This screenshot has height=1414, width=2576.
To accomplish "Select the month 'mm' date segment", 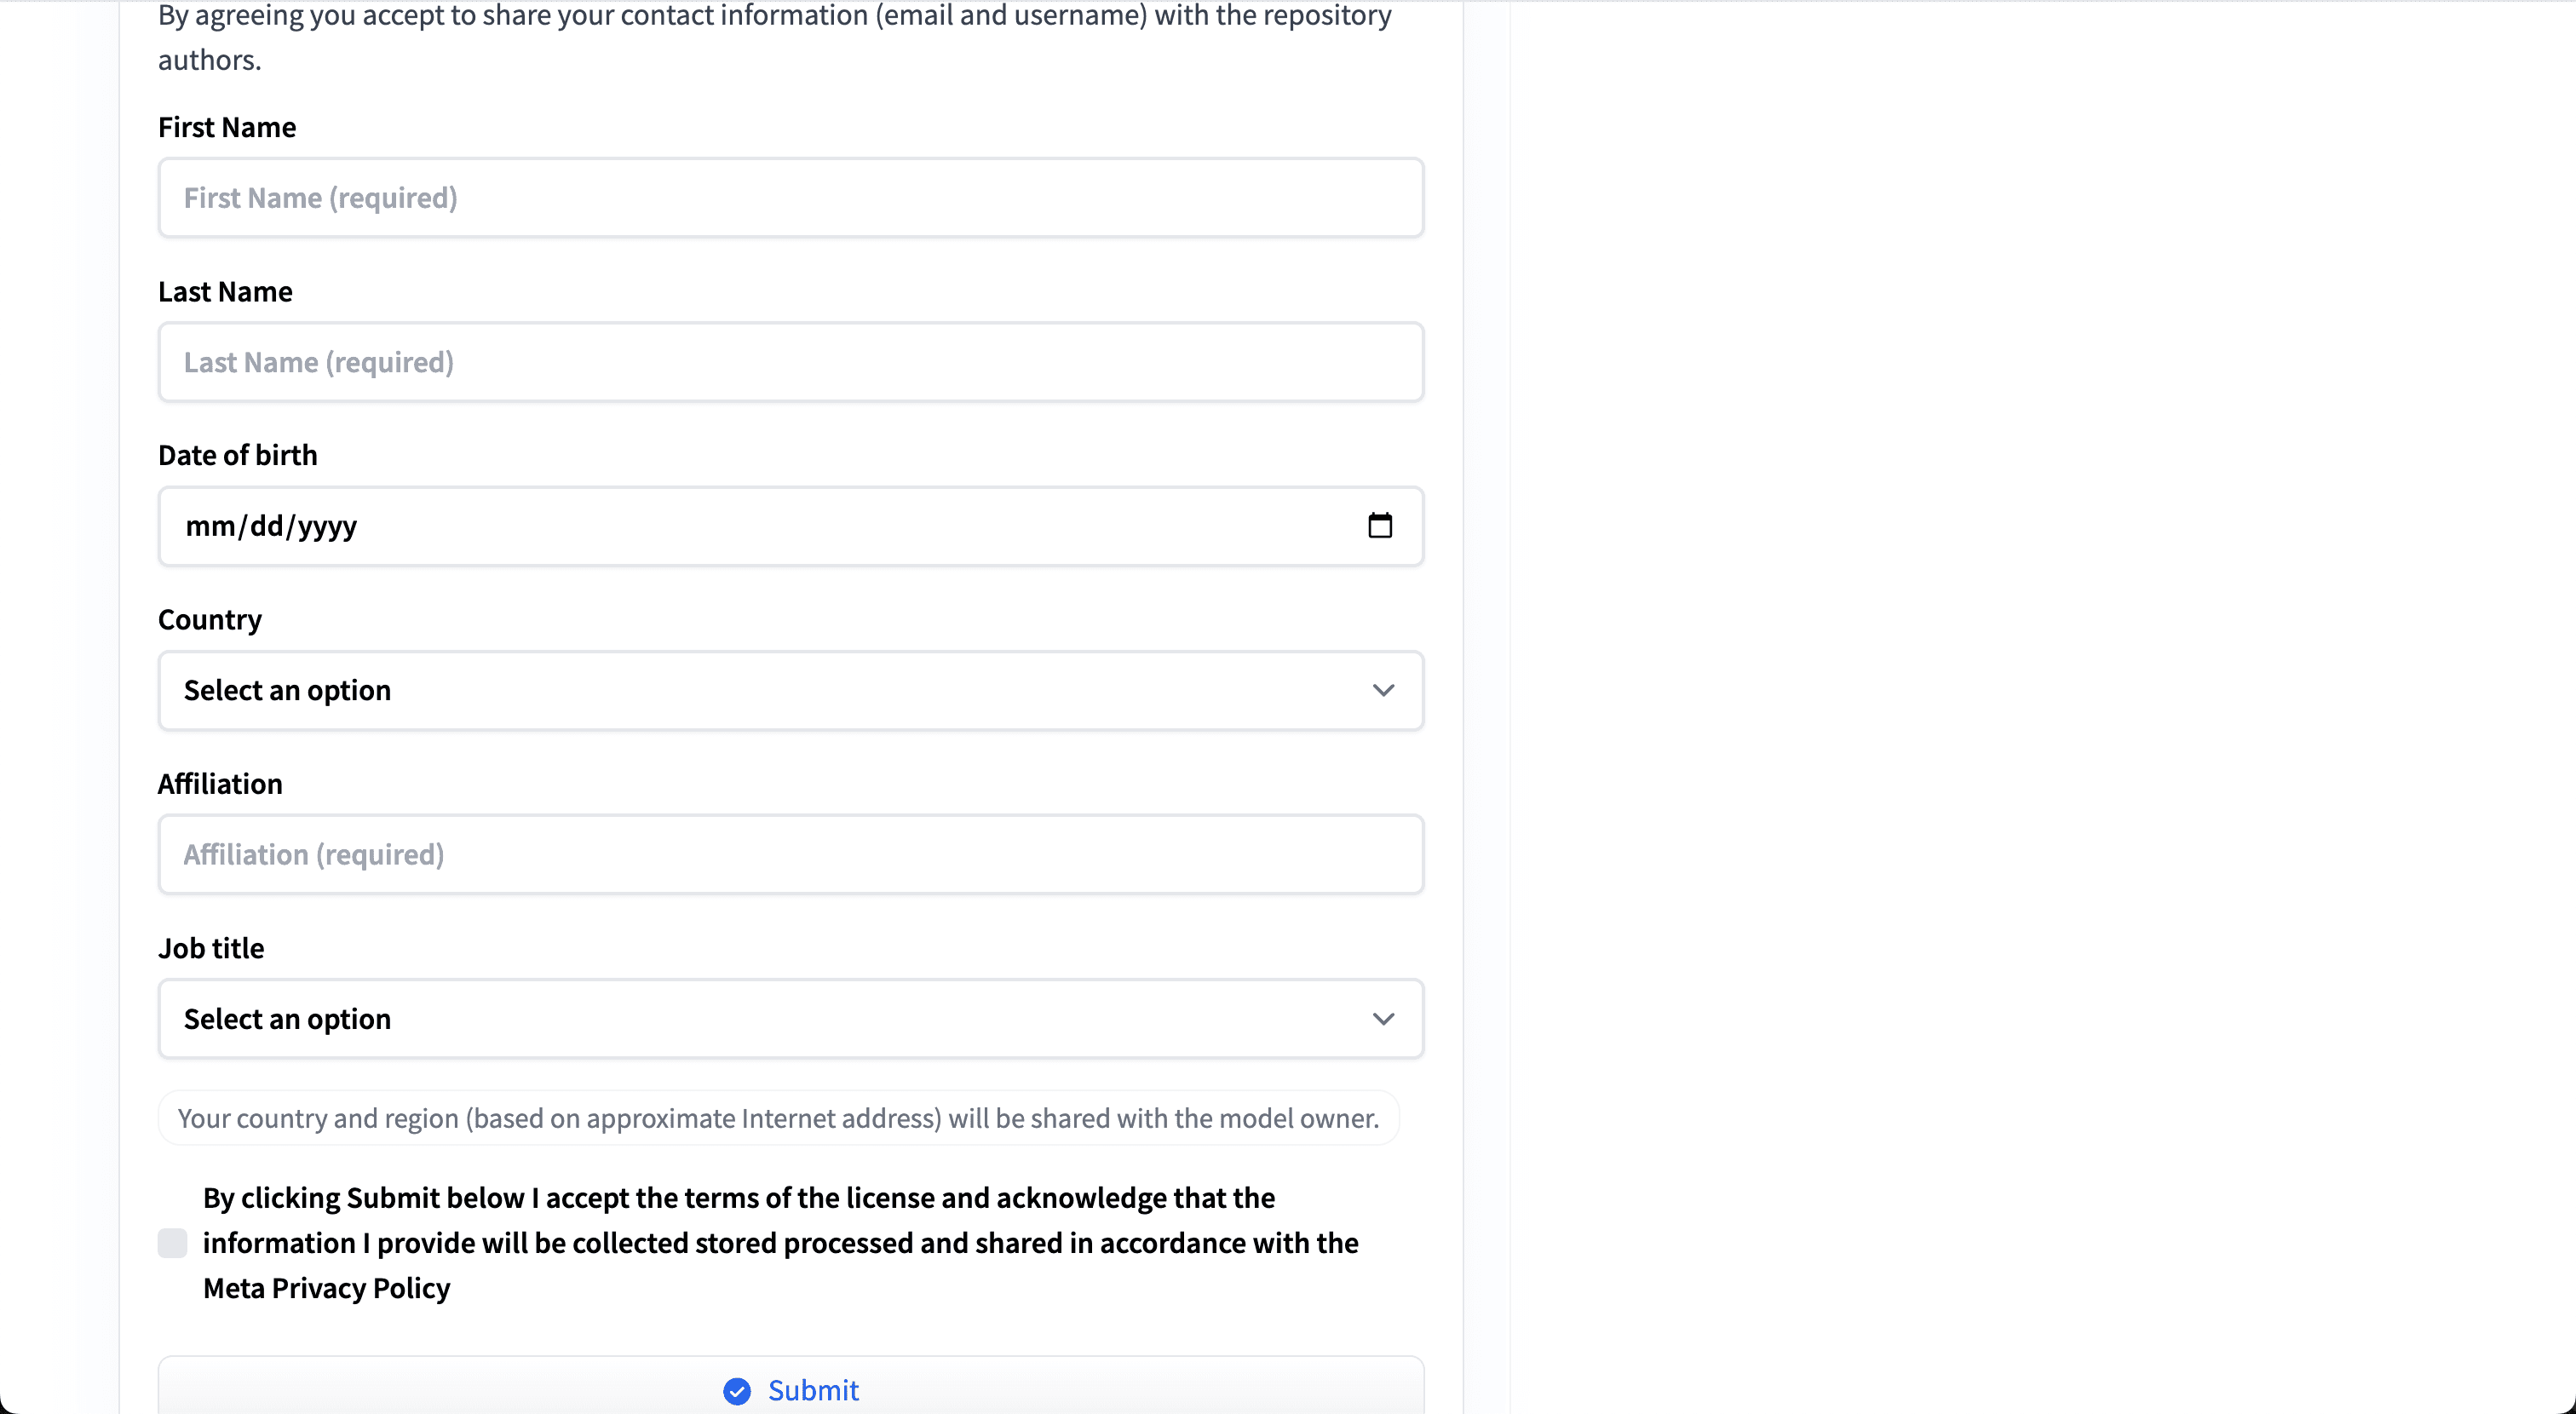I will point(209,526).
